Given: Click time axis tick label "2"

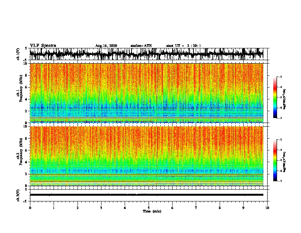Looking at the screenshot, I should [78, 208].
